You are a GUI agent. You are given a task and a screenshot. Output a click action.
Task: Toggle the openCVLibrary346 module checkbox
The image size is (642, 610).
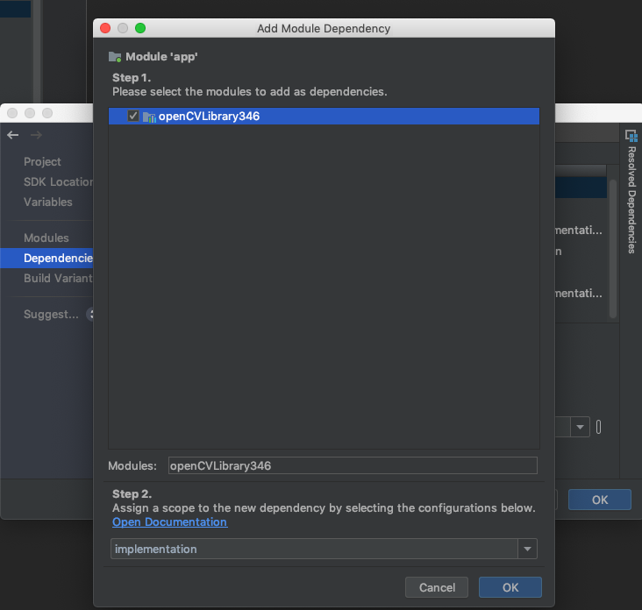pyautogui.click(x=133, y=116)
